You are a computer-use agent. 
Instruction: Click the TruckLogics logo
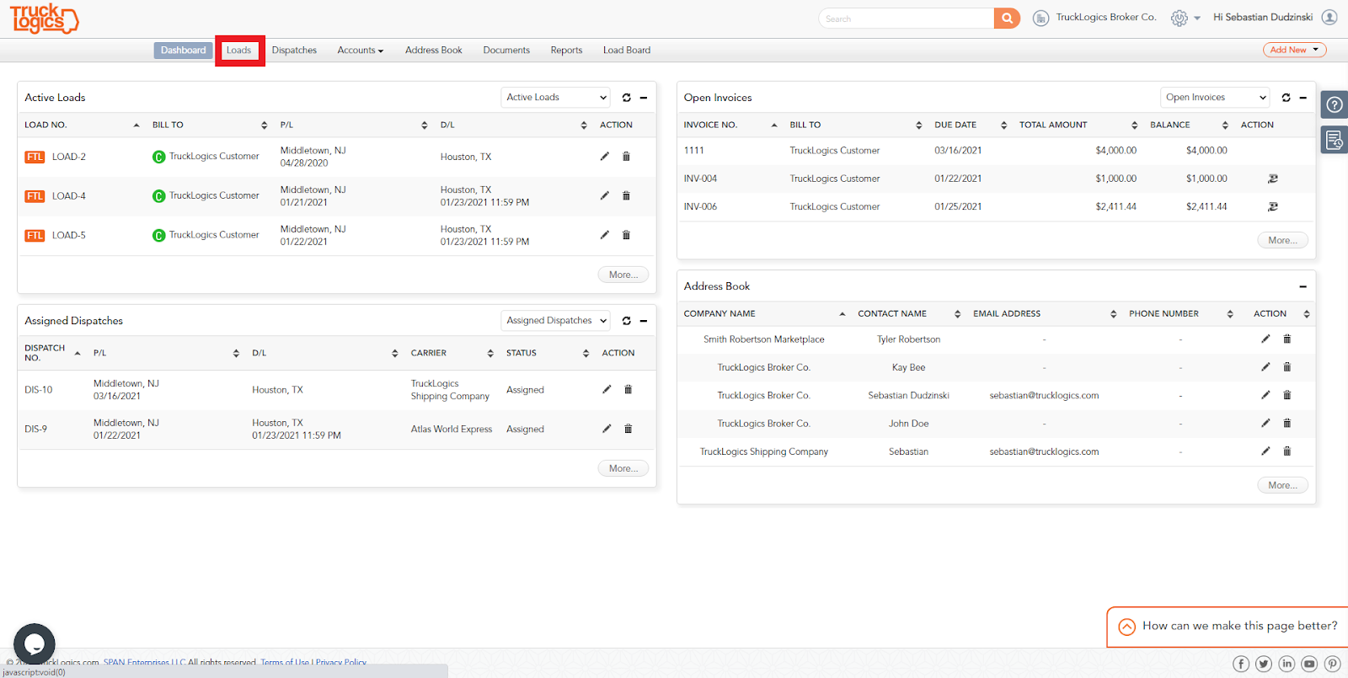[45, 19]
